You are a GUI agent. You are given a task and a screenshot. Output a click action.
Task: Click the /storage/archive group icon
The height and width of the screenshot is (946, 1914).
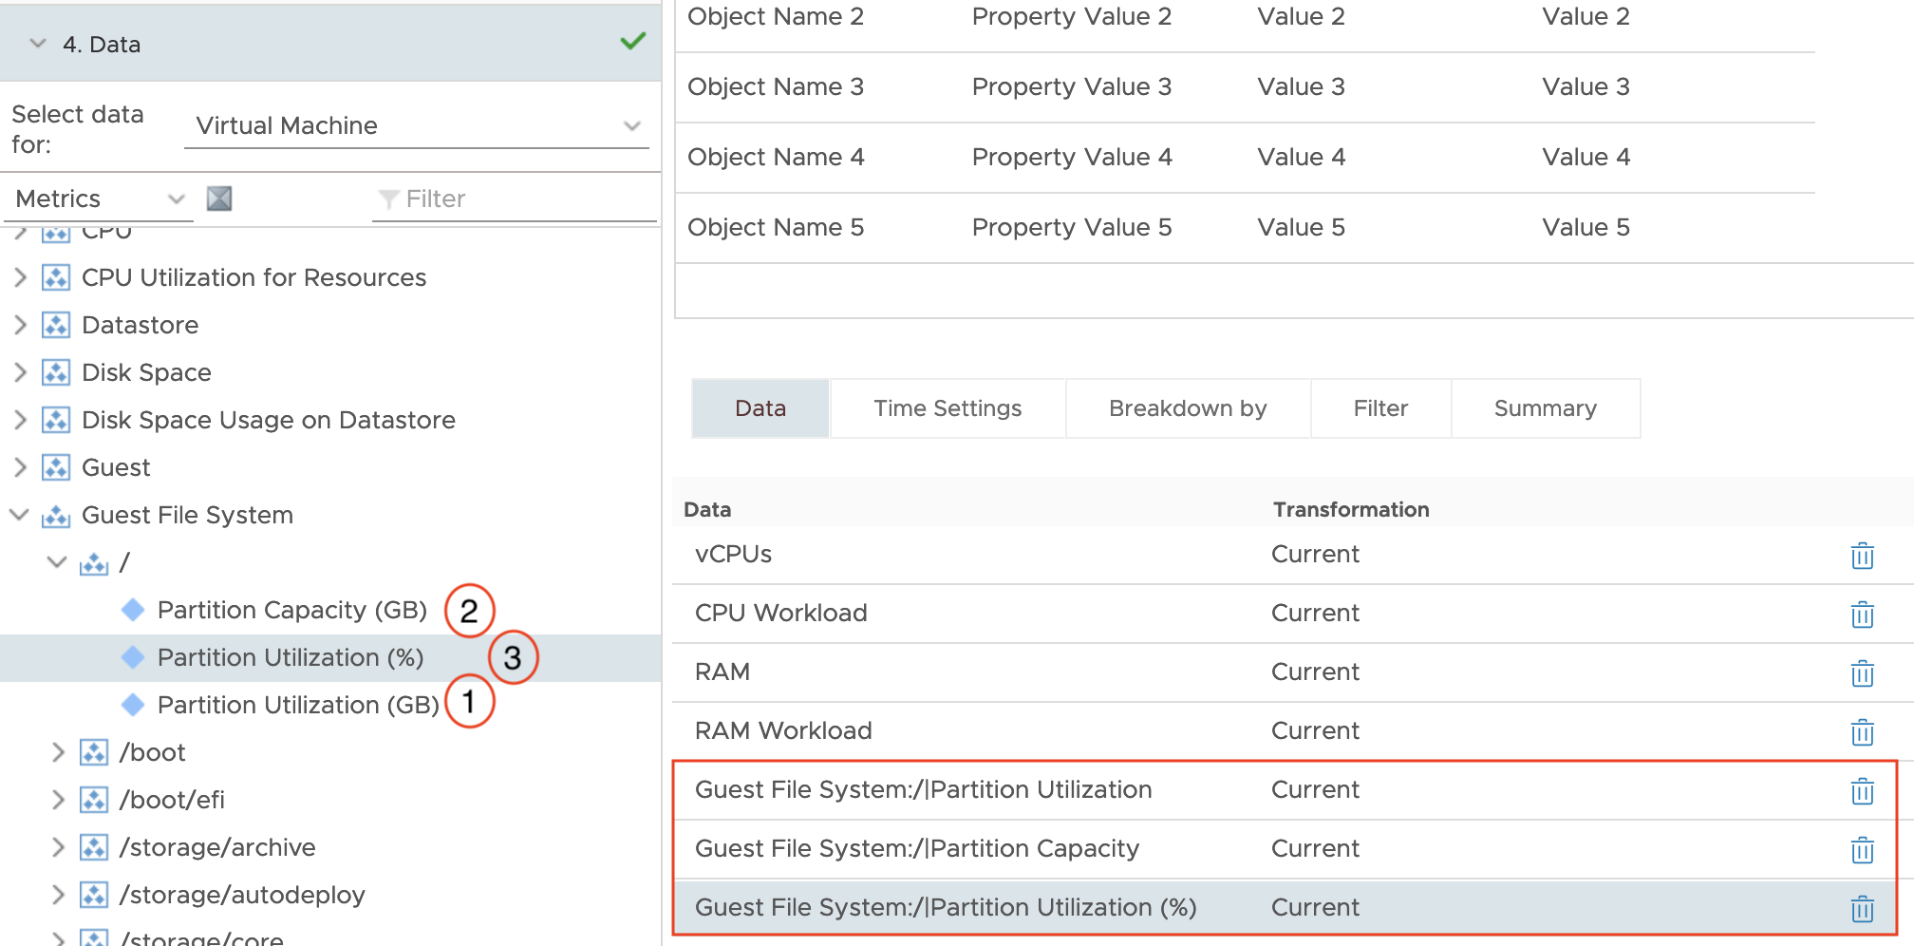point(94,847)
